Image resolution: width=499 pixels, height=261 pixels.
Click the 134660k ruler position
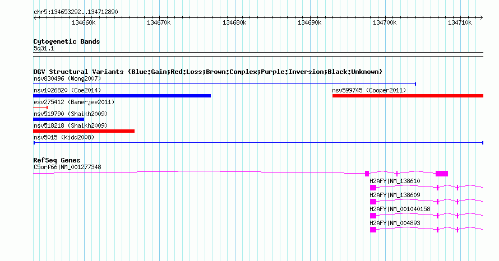click(x=84, y=22)
